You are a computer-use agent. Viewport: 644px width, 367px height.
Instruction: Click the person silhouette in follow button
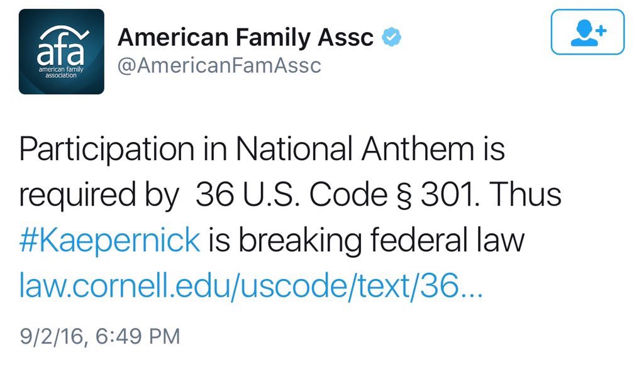pyautogui.click(x=584, y=33)
